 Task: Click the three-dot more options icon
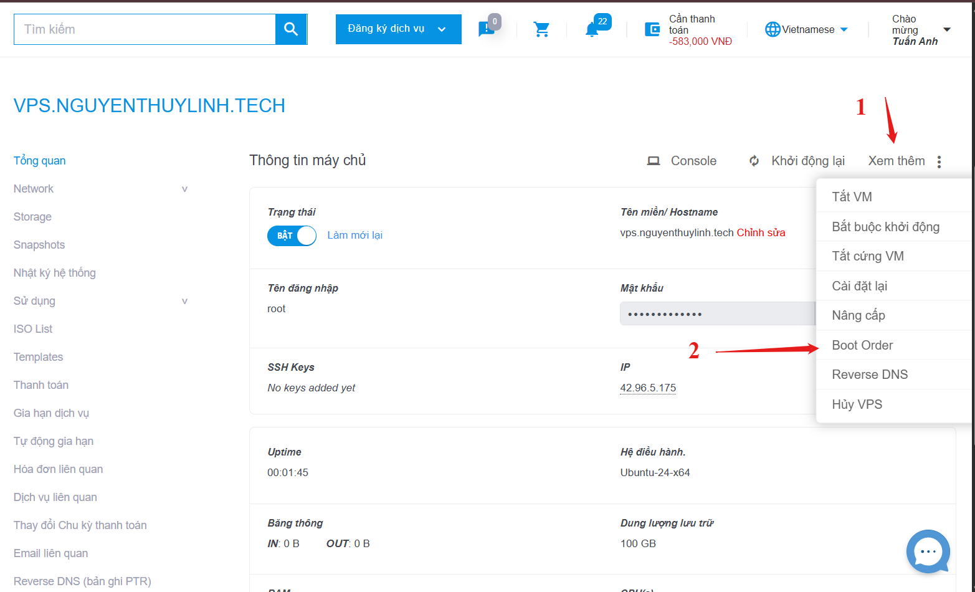click(939, 161)
